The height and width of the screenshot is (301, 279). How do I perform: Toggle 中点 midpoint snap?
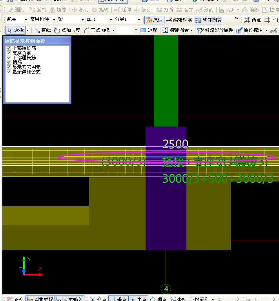click(138, 299)
